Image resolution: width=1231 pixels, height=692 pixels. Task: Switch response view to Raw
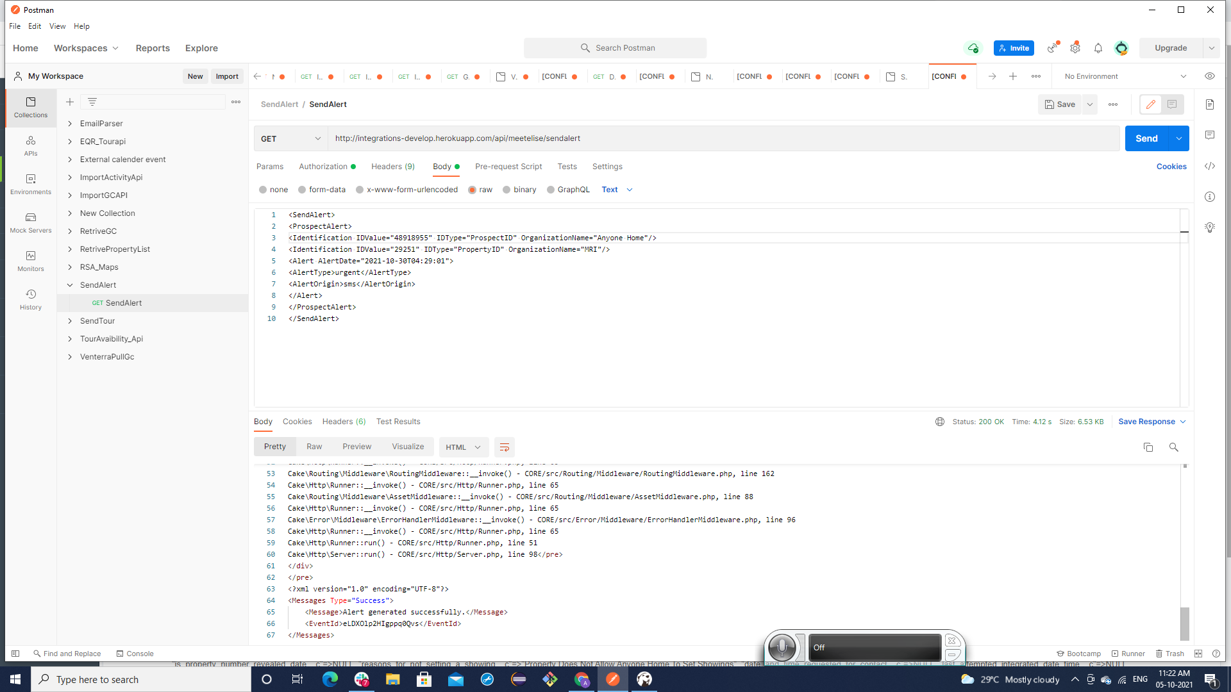click(x=314, y=447)
